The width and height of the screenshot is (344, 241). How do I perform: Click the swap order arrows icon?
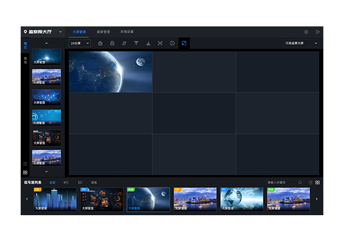124,43
